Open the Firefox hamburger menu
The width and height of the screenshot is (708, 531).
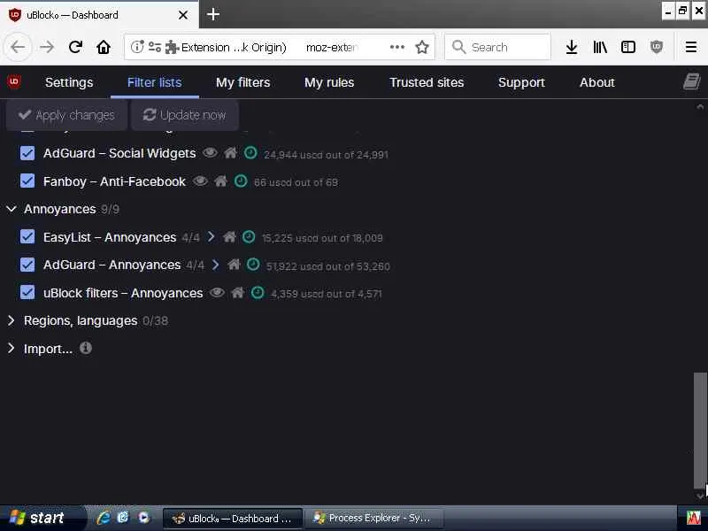(x=691, y=47)
